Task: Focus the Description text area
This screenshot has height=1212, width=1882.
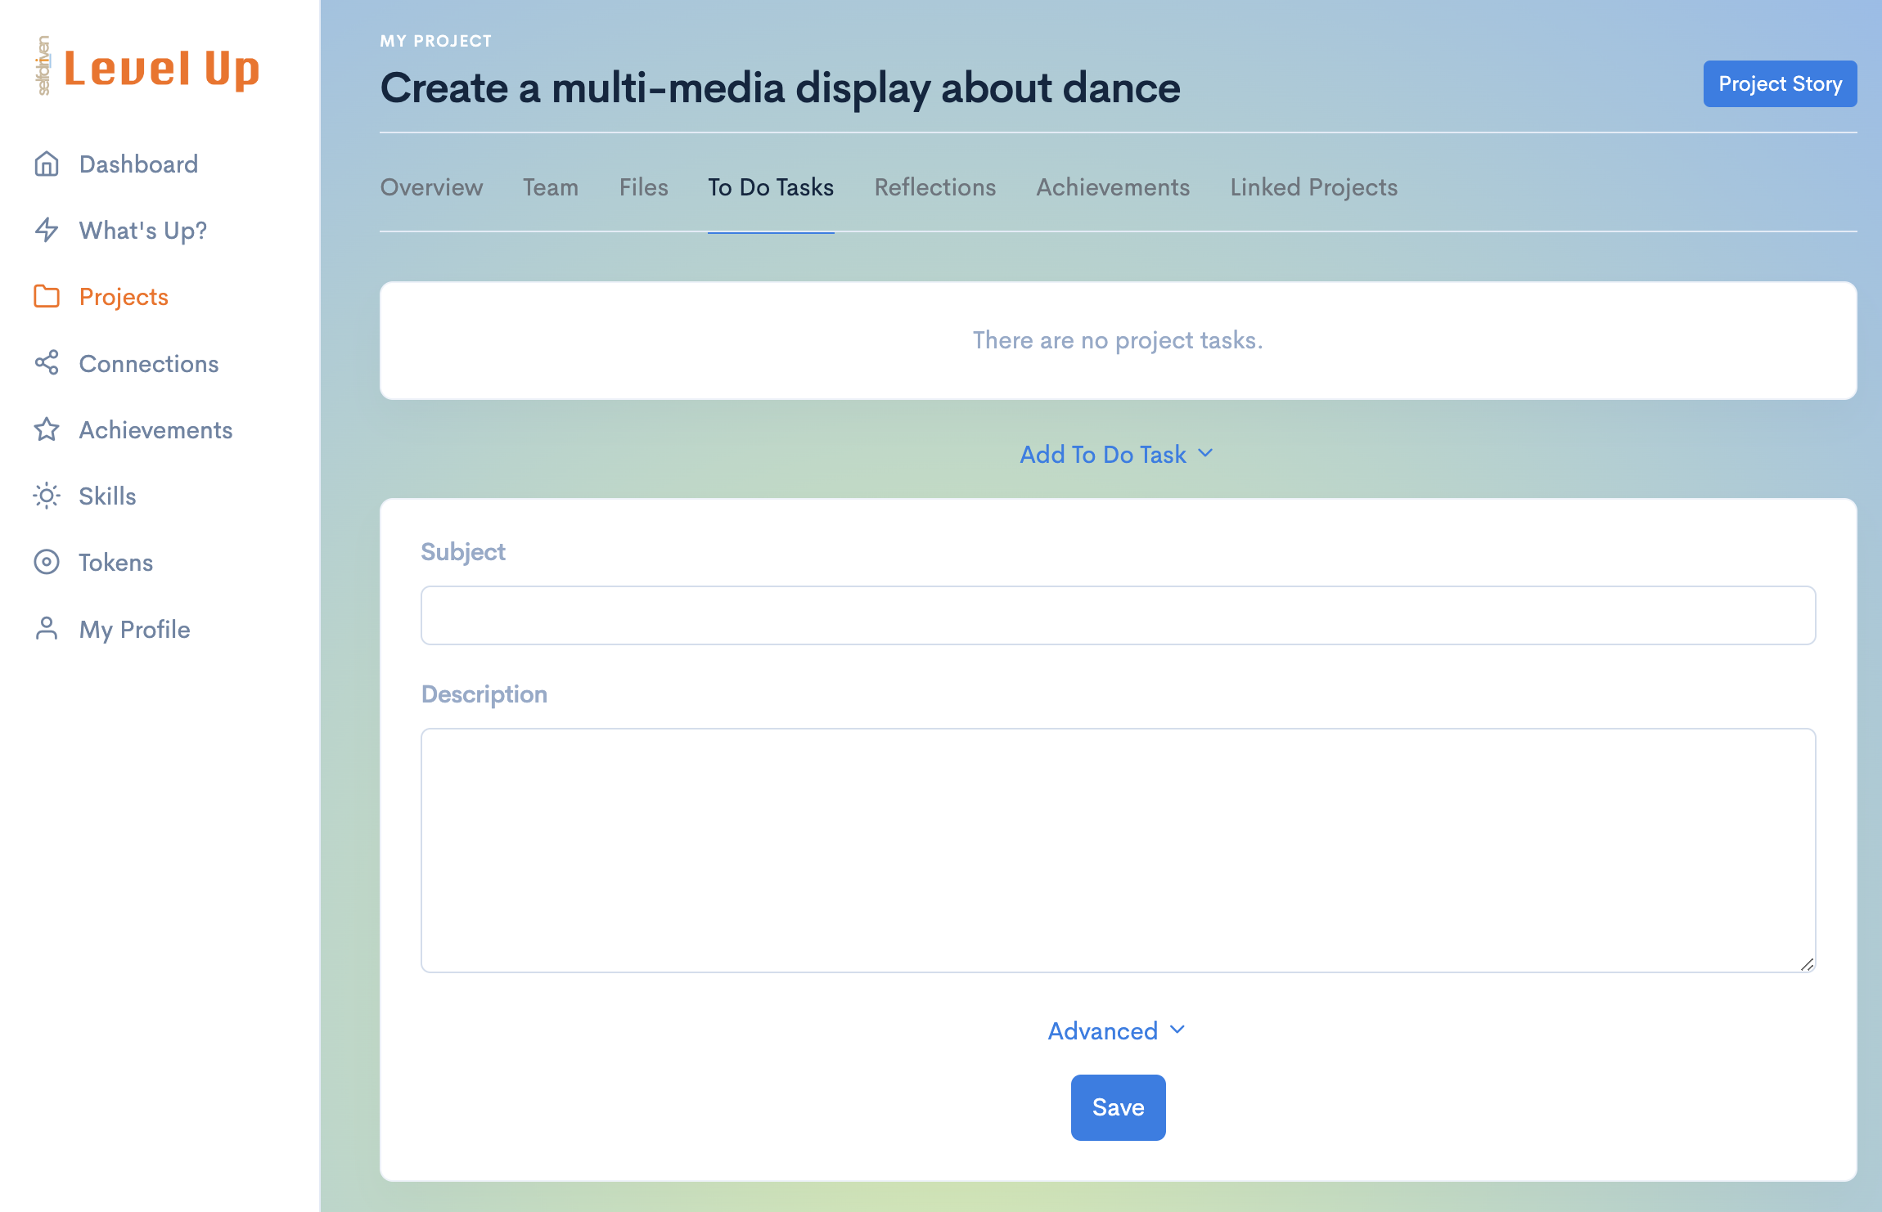Action: tap(1118, 850)
